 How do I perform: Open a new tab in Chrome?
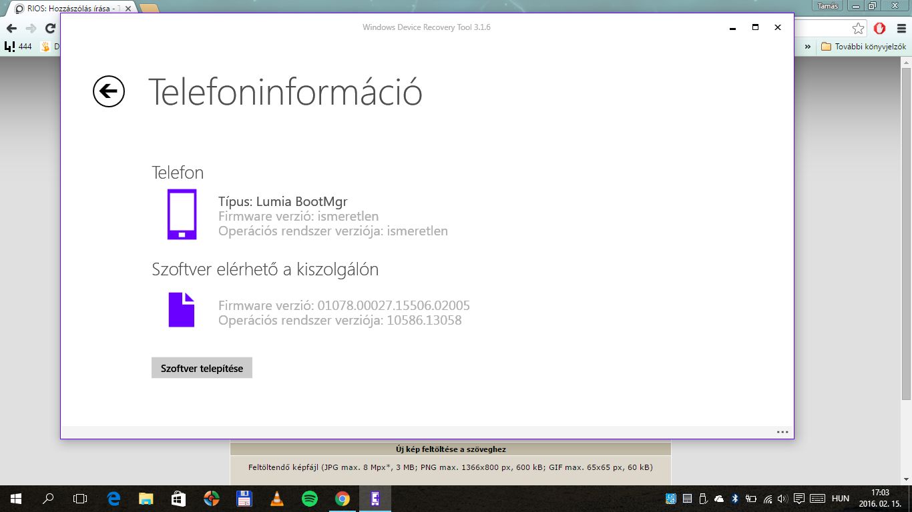pos(150,9)
